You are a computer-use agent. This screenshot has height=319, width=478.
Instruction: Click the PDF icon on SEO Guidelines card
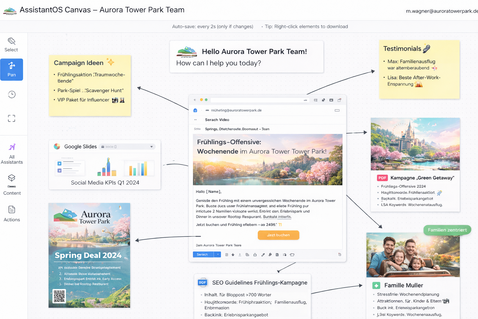203,283
